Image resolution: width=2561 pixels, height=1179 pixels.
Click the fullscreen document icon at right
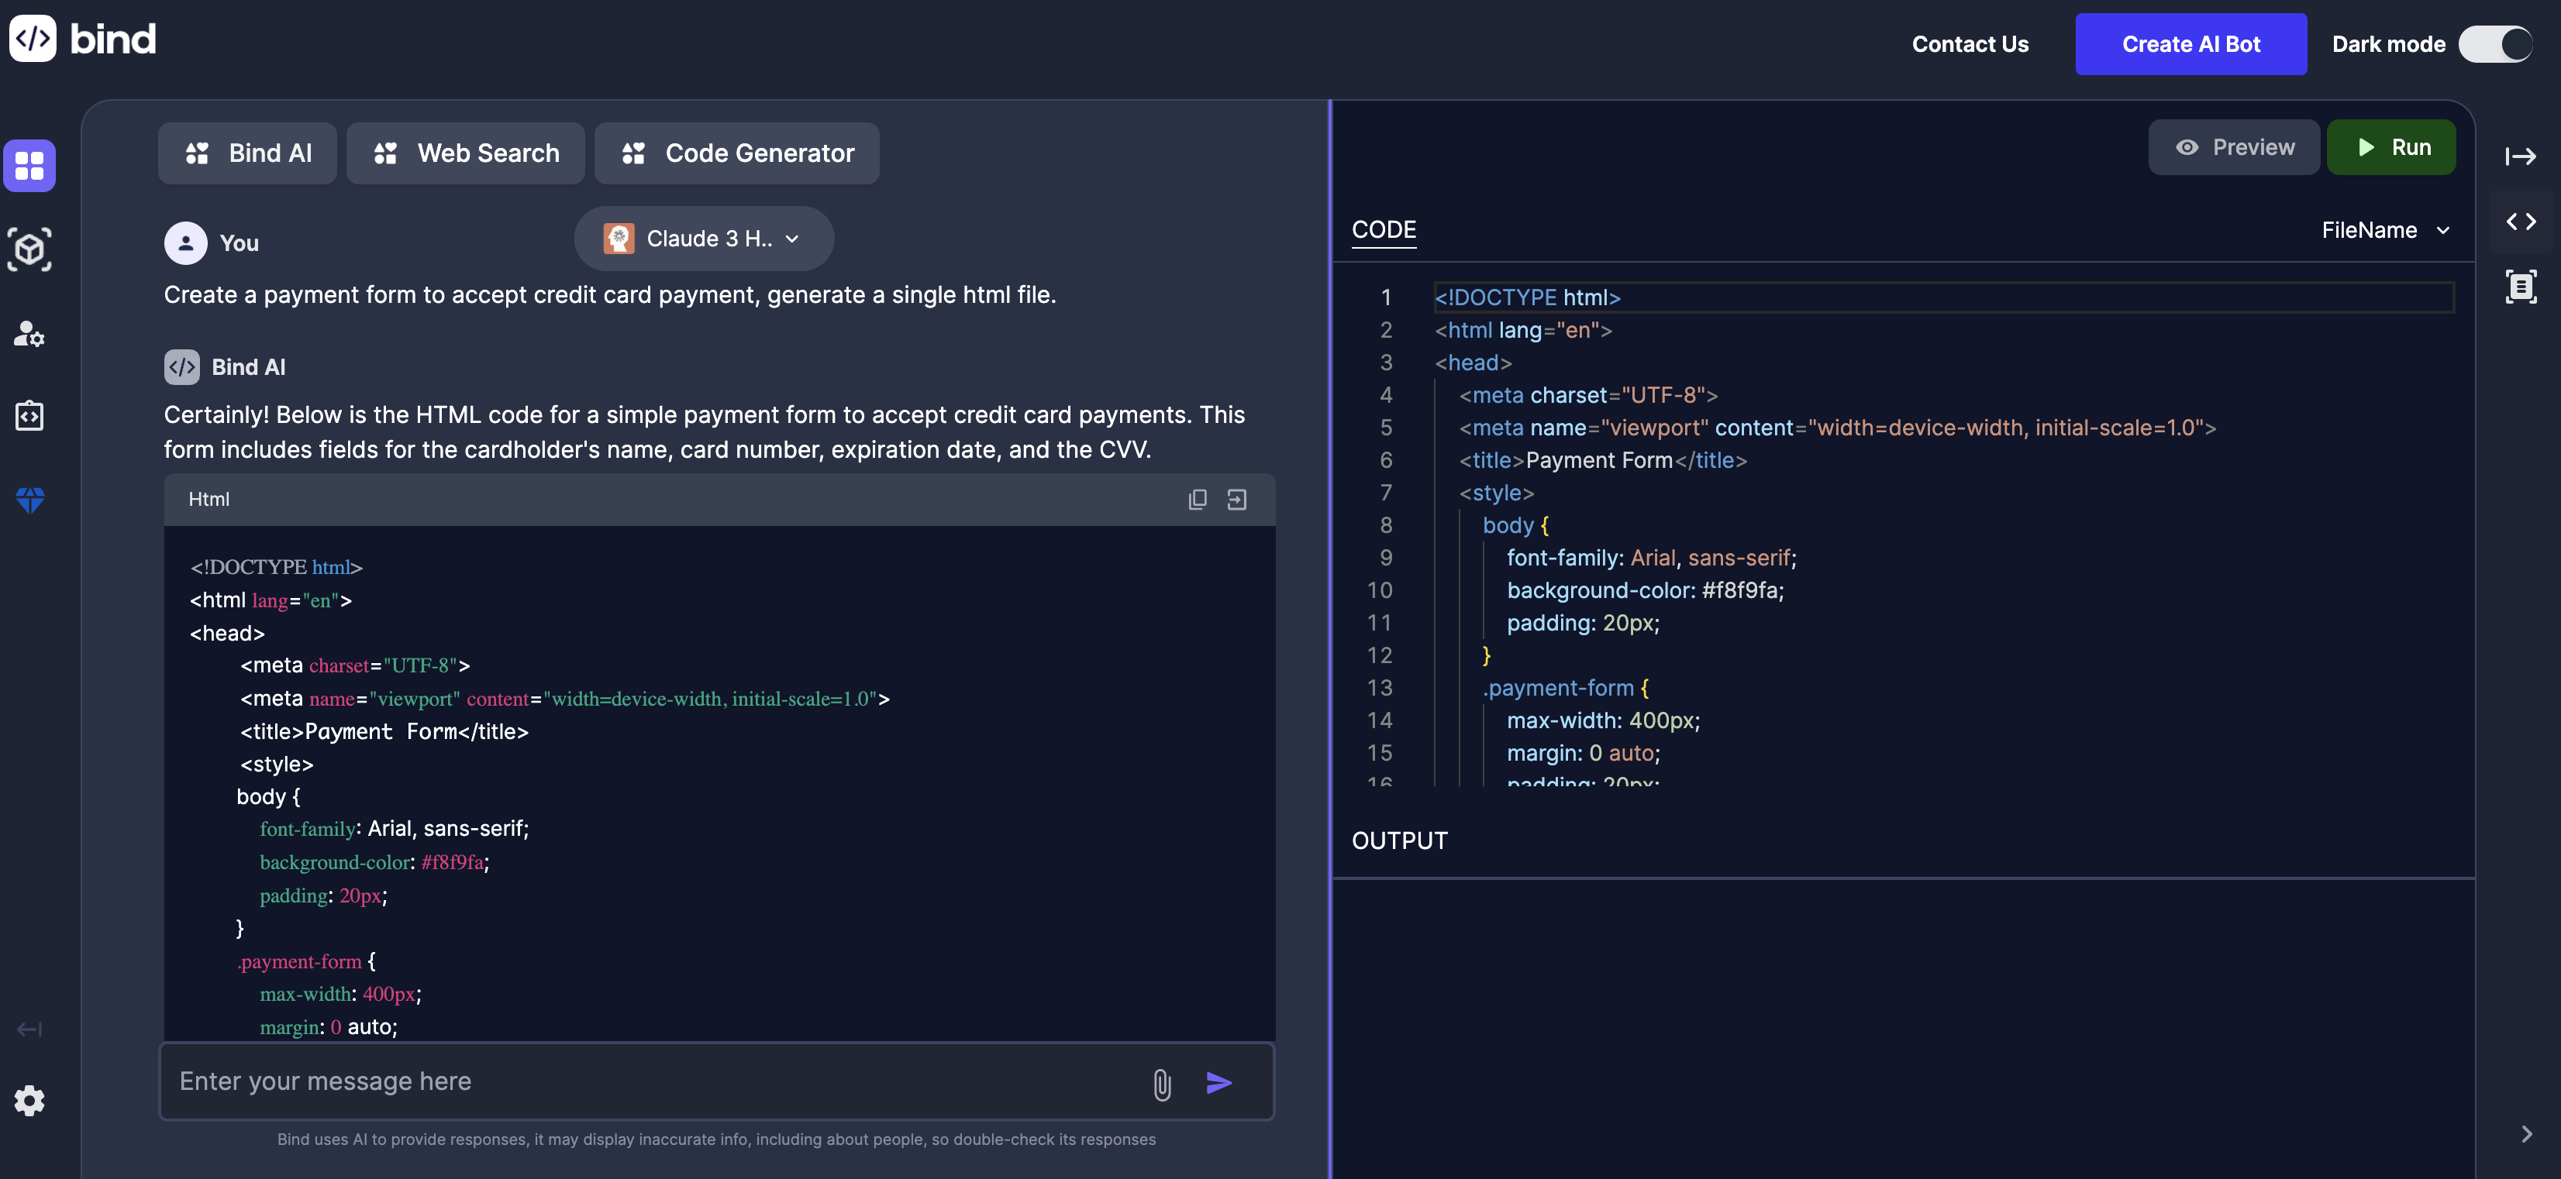pyautogui.click(x=2520, y=286)
